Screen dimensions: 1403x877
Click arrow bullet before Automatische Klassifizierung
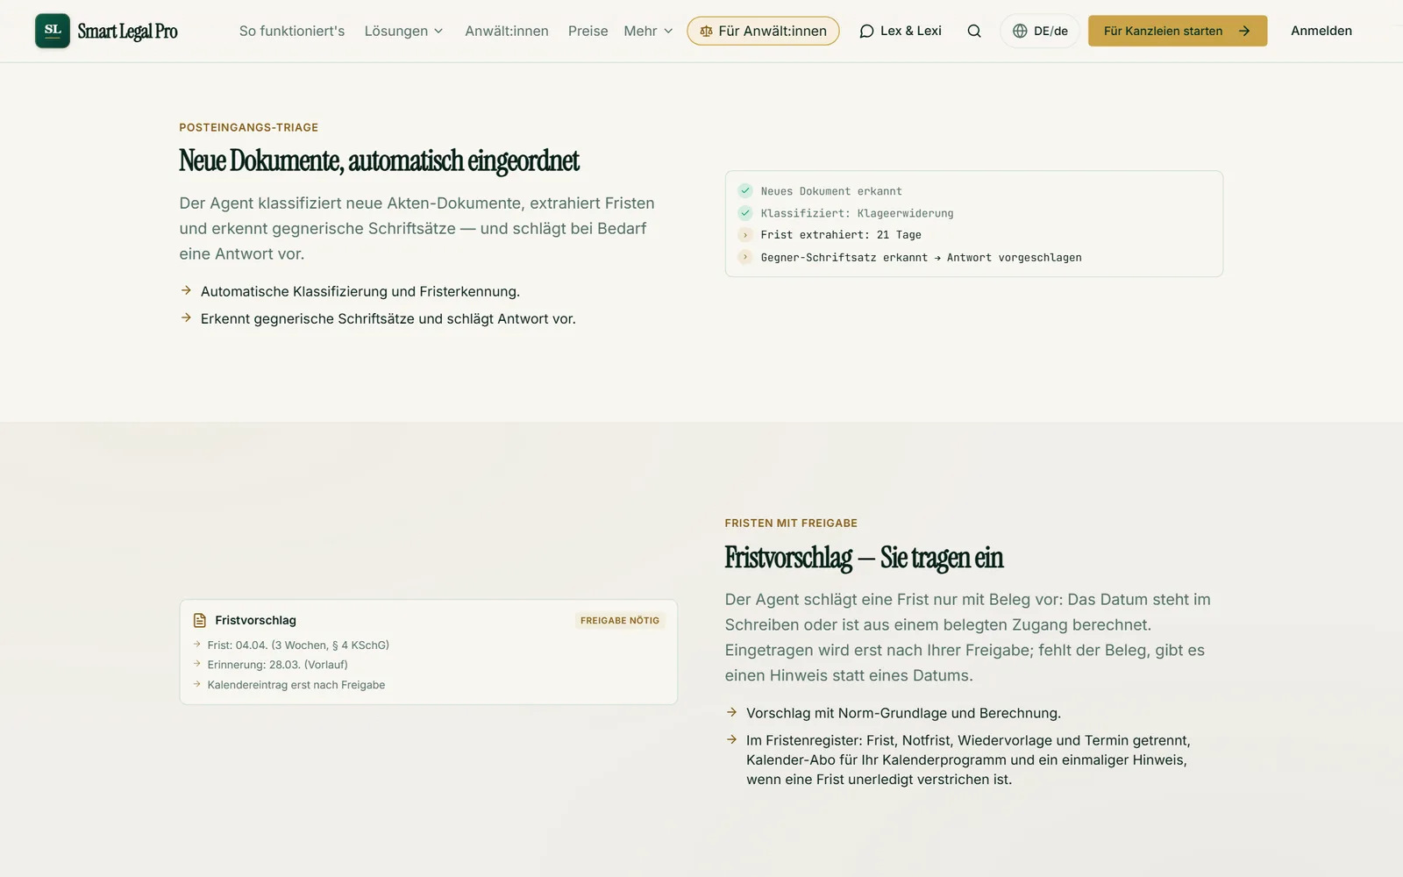(186, 290)
